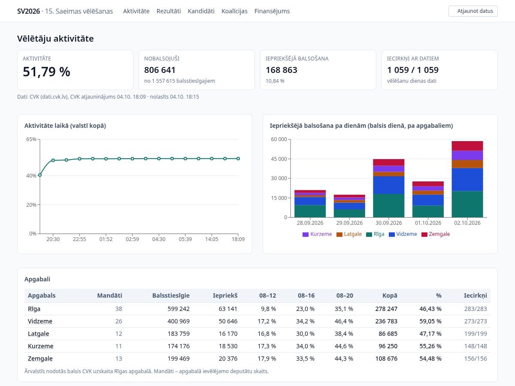Click the data source line mentioning dati.cvk.lv
515x386 pixels.
tap(108, 97)
